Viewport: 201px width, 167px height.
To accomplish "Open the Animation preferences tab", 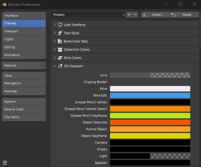I will (24, 55).
